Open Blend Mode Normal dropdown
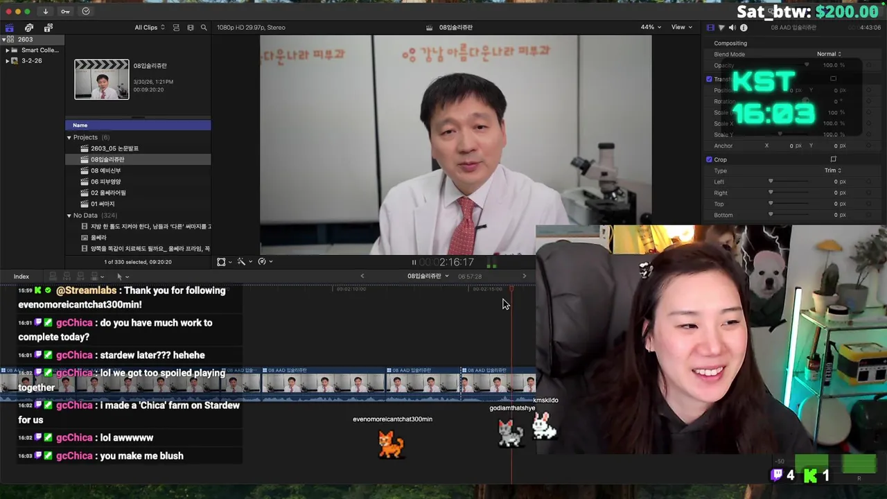 pyautogui.click(x=829, y=54)
